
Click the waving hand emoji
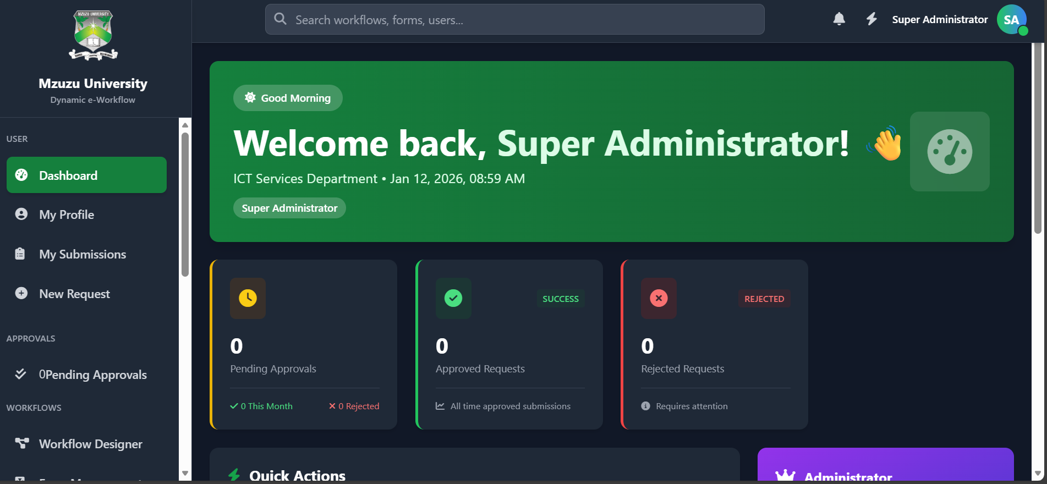pyautogui.click(x=885, y=144)
